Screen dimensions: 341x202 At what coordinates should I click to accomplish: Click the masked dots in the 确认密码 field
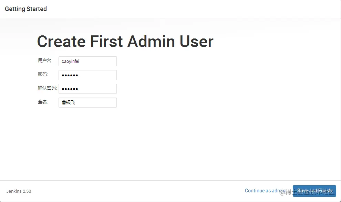click(70, 89)
